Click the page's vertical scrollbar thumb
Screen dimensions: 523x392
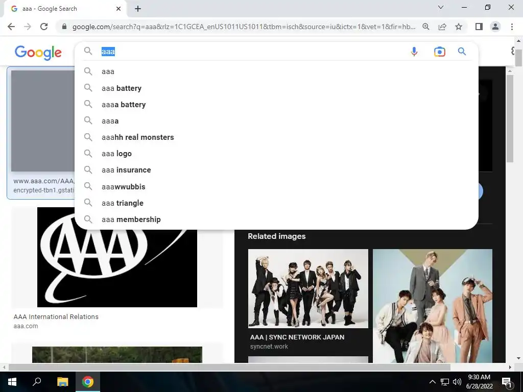click(x=518, y=57)
